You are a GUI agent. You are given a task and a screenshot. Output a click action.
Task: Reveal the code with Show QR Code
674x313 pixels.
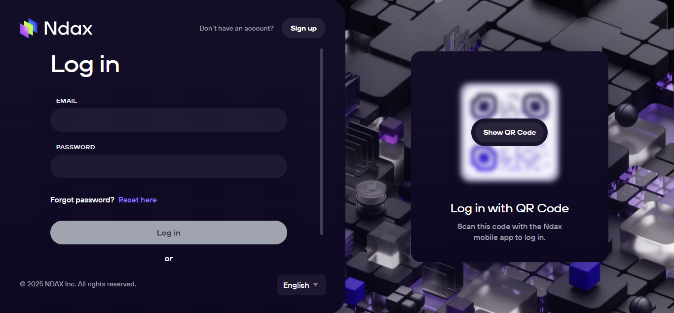[x=510, y=132]
